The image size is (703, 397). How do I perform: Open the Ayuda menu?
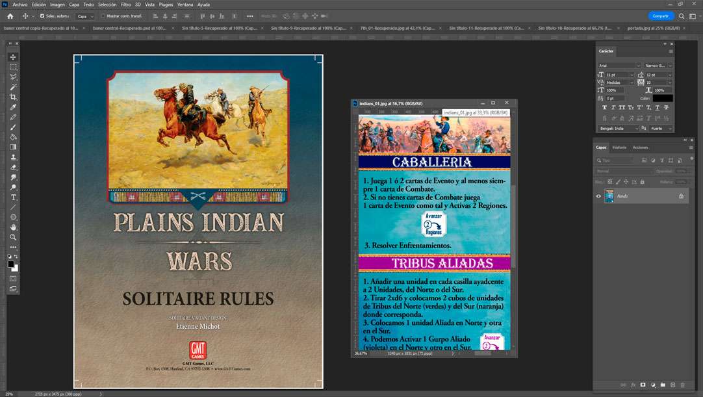(x=203, y=5)
